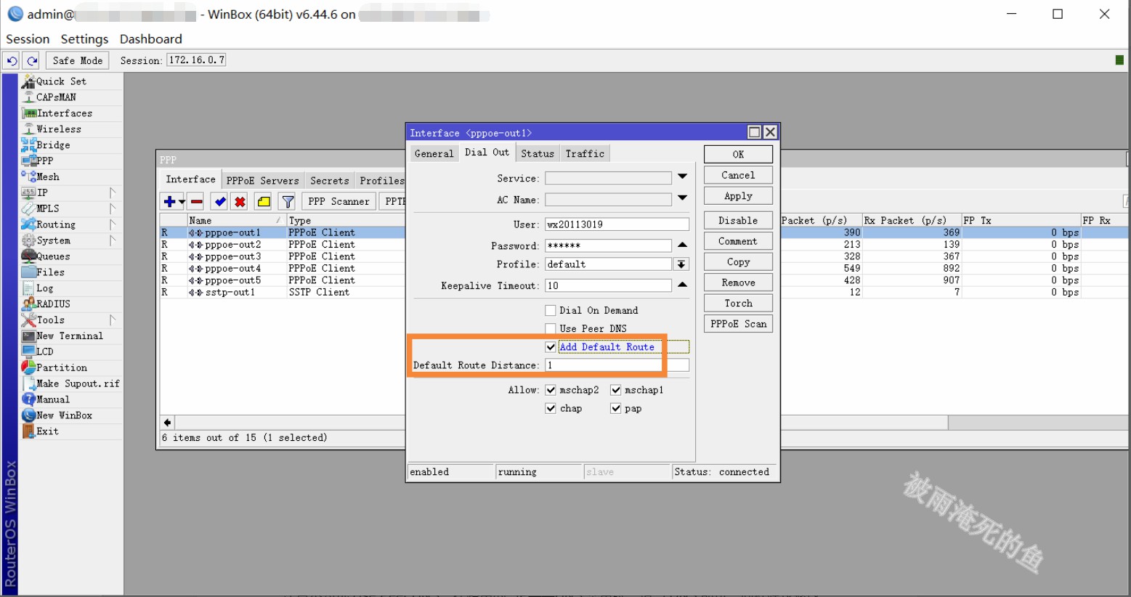Switch to the Status tab
Viewport: 1131px width, 597px height.
tap(537, 153)
